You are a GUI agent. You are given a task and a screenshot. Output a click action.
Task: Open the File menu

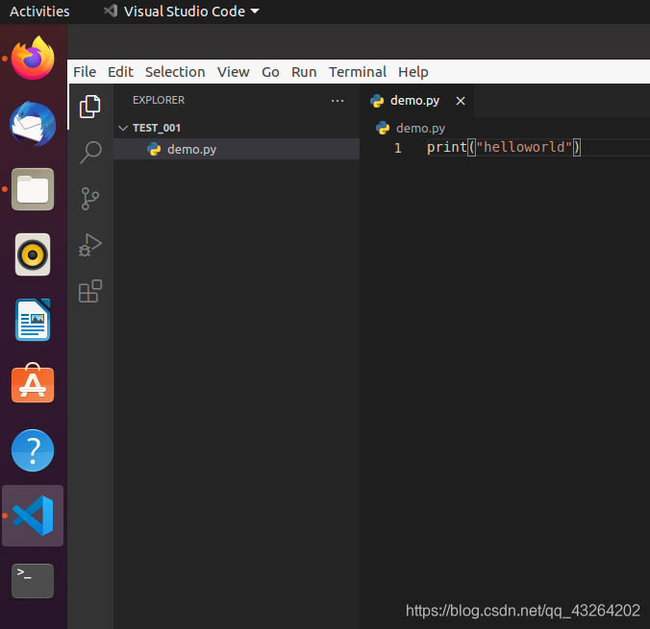tap(85, 72)
